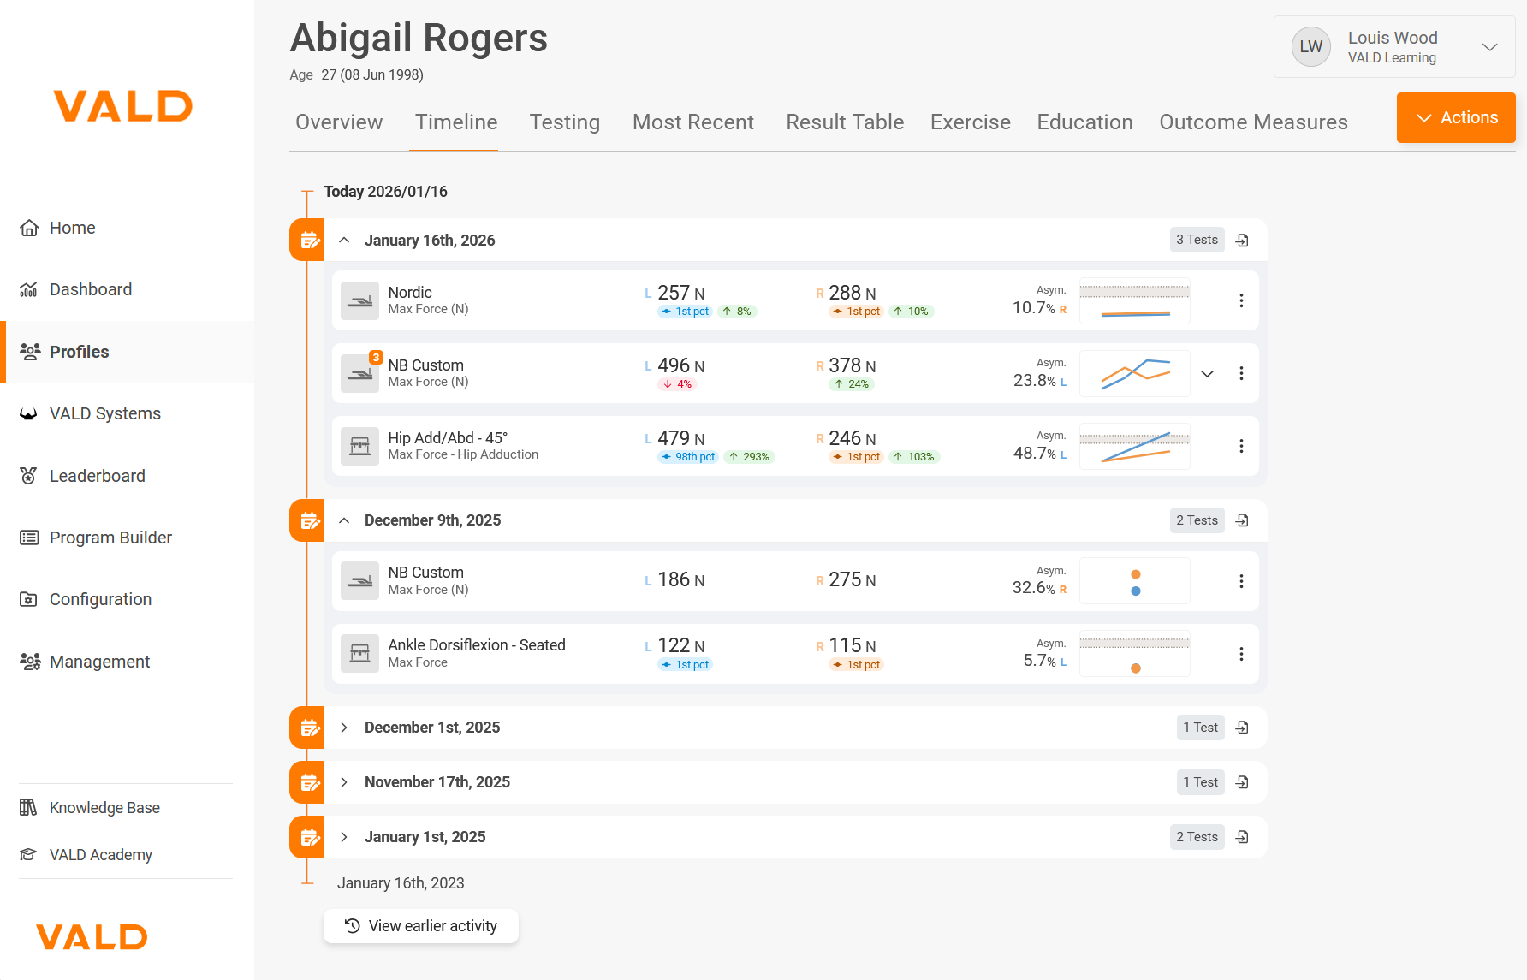Switch to the Result Table tab

844,122
